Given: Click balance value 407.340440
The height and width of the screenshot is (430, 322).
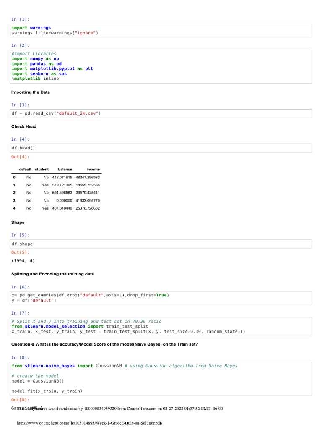Looking at the screenshot, I should click(x=62, y=208).
